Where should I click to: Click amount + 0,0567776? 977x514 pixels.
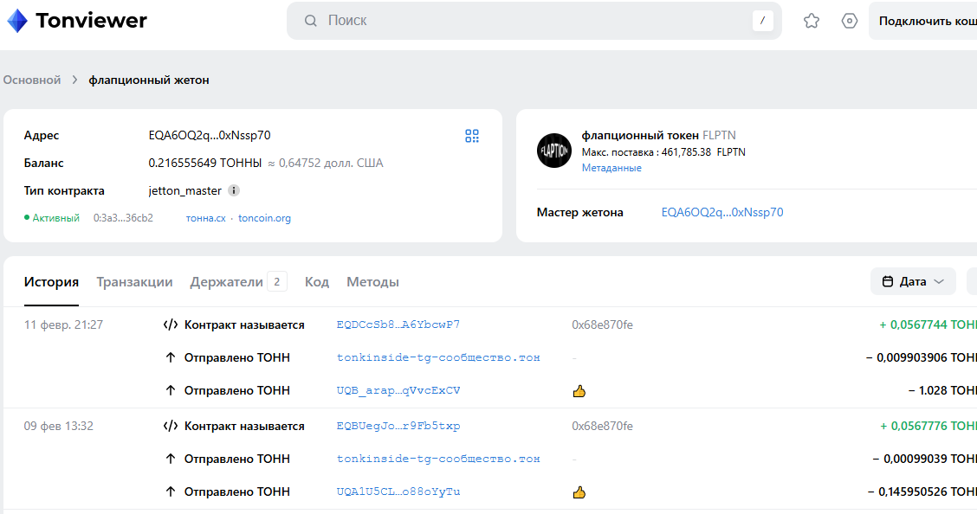(928, 427)
